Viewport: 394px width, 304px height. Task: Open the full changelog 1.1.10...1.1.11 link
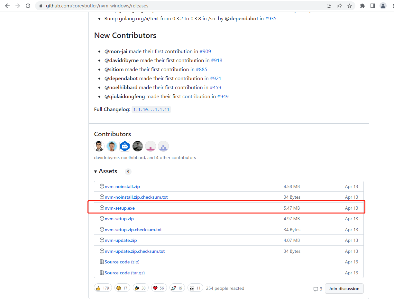tap(151, 109)
